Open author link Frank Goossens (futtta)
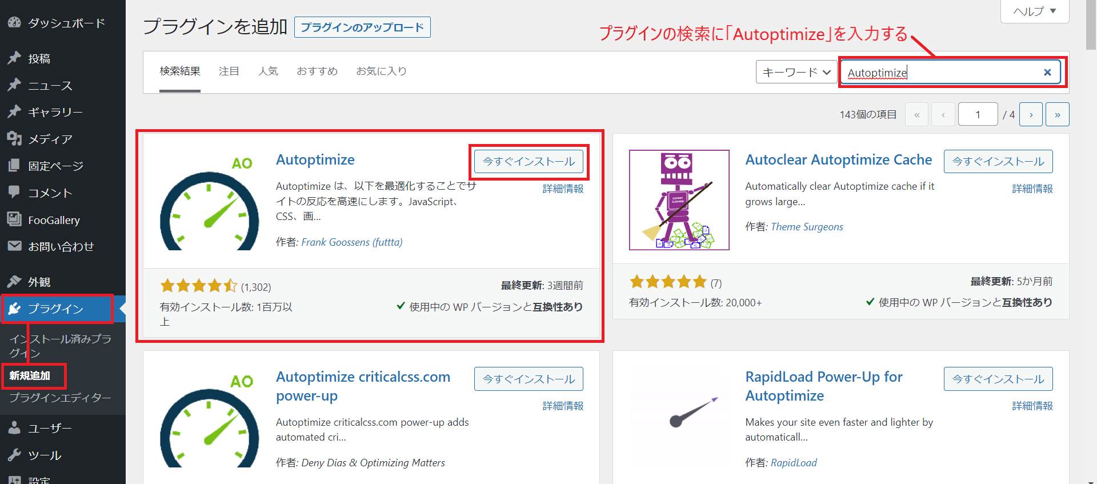This screenshot has width=1097, height=484. tap(352, 242)
